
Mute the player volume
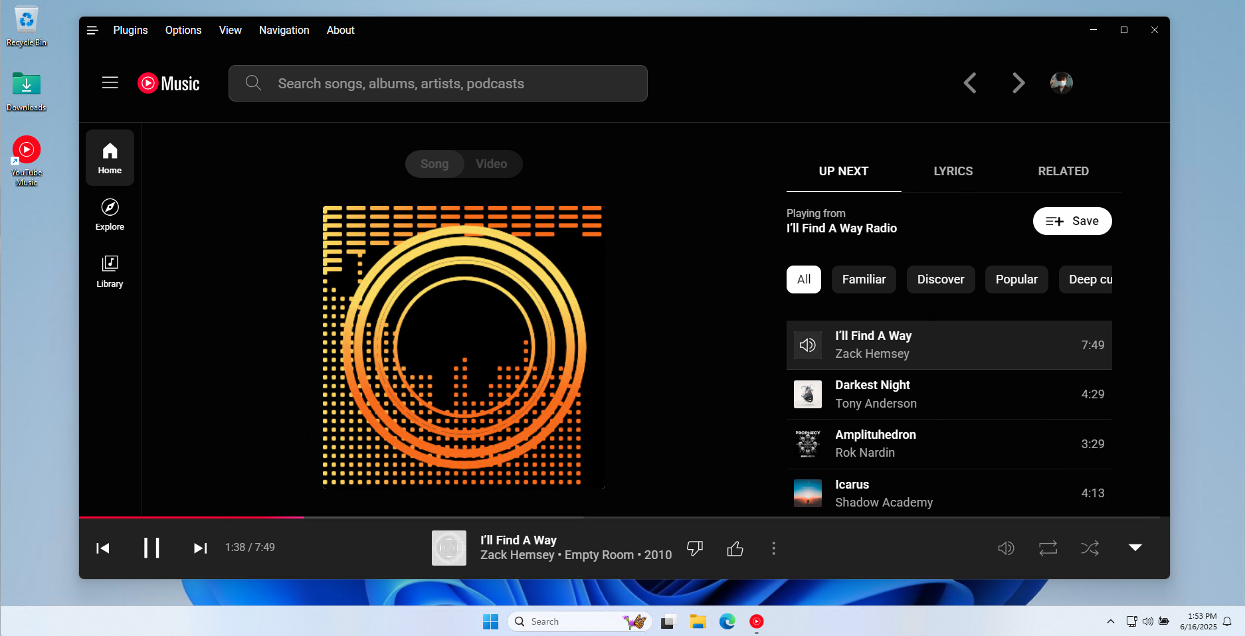(x=1006, y=548)
